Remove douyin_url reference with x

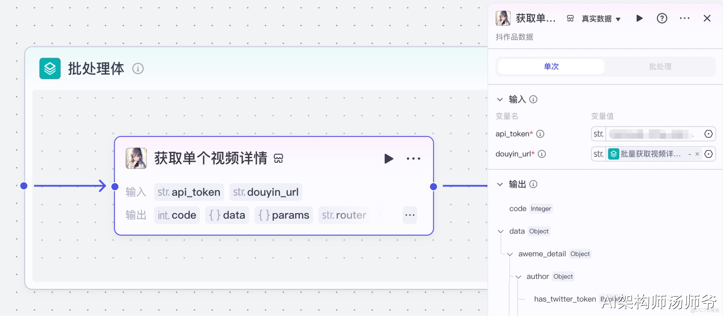697,154
